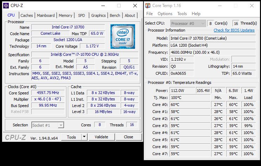This screenshot has width=261, height=166.
Task: Minimize the CPU-Z window
Action: tap(102, 6)
